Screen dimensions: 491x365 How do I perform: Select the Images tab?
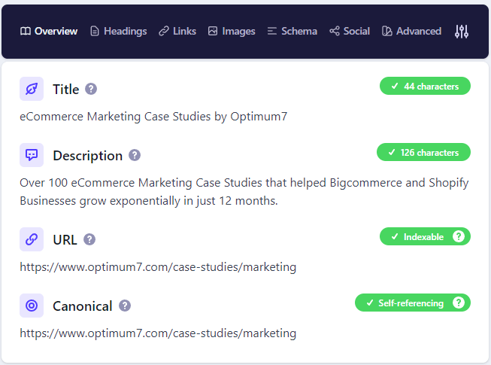(232, 32)
